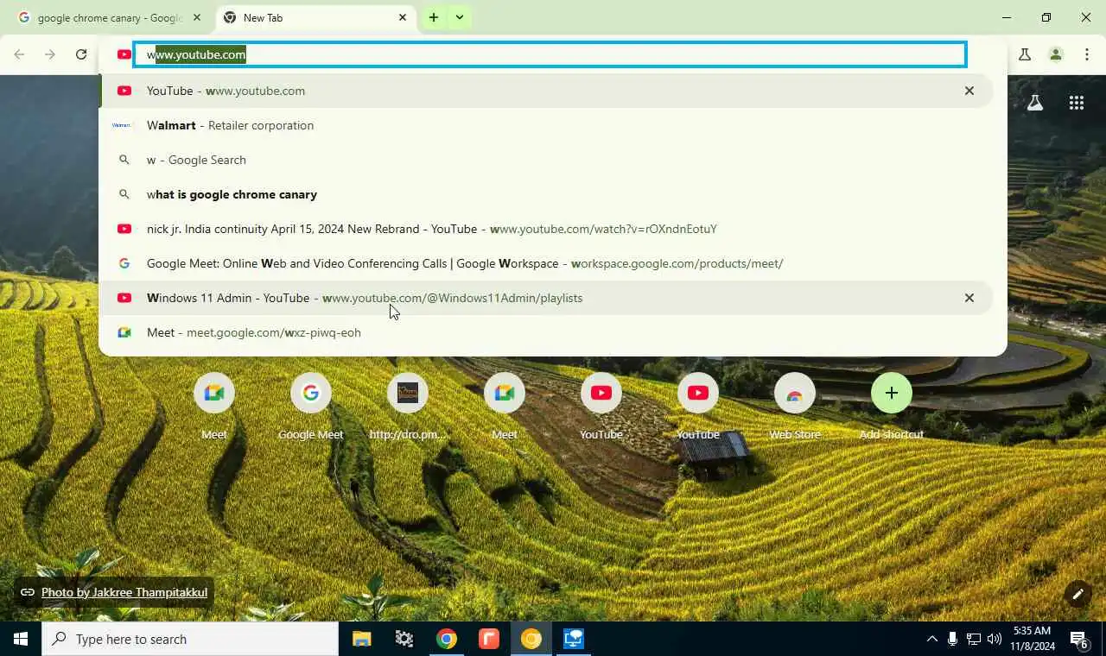
Task: Open Google Meet shortcut tile
Action: 311,406
